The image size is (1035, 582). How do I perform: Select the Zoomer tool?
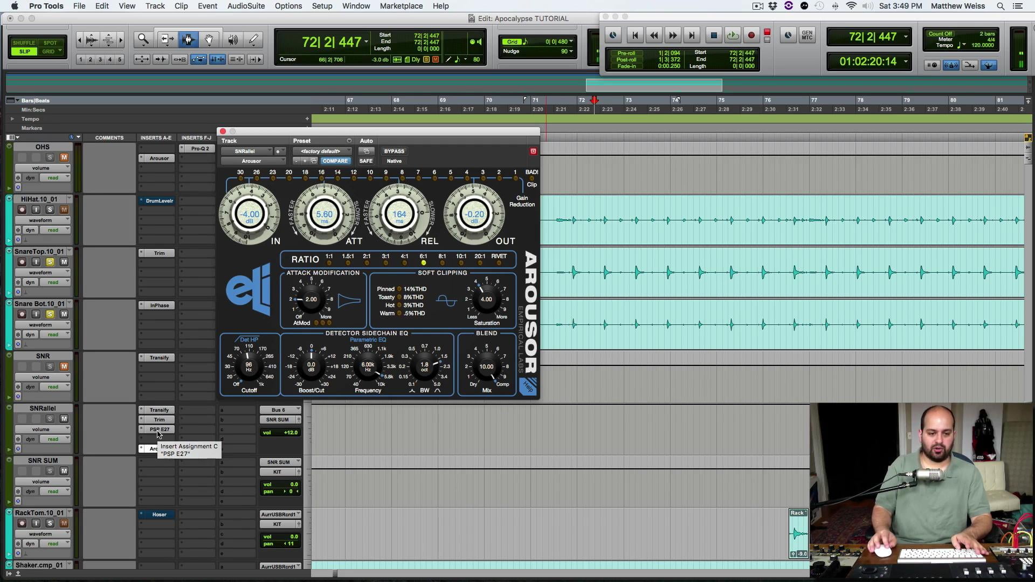point(143,39)
